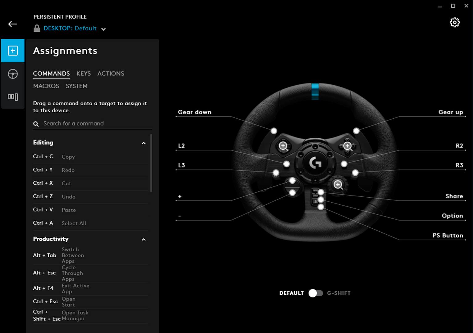Click the Share assignment label
Viewport: 473px width, 333px height.
(454, 196)
